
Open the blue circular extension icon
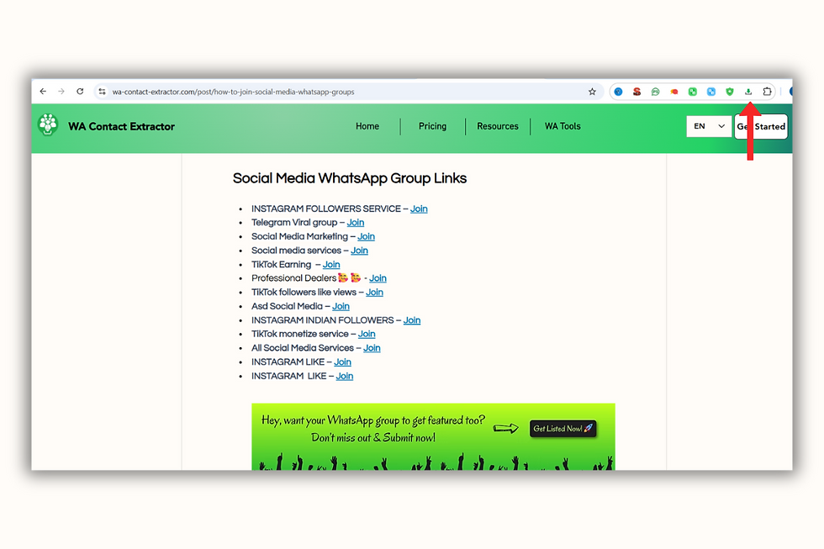click(x=619, y=92)
